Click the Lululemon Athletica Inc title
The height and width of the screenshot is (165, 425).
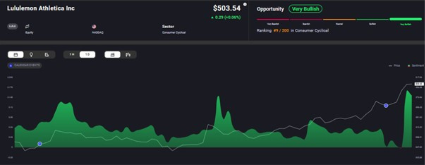click(41, 8)
